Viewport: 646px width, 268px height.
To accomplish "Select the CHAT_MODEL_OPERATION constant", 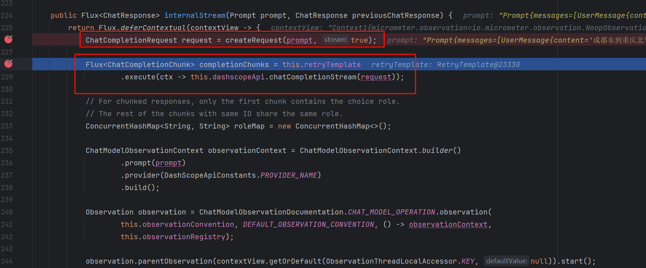I will pos(391,212).
